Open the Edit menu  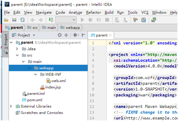click(x=17, y=12)
